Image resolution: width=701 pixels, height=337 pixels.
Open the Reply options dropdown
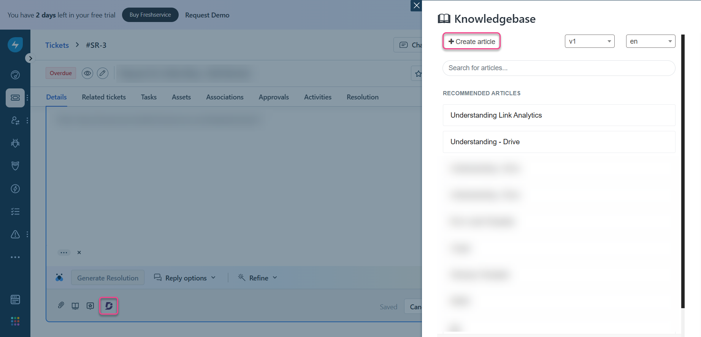[x=185, y=278]
